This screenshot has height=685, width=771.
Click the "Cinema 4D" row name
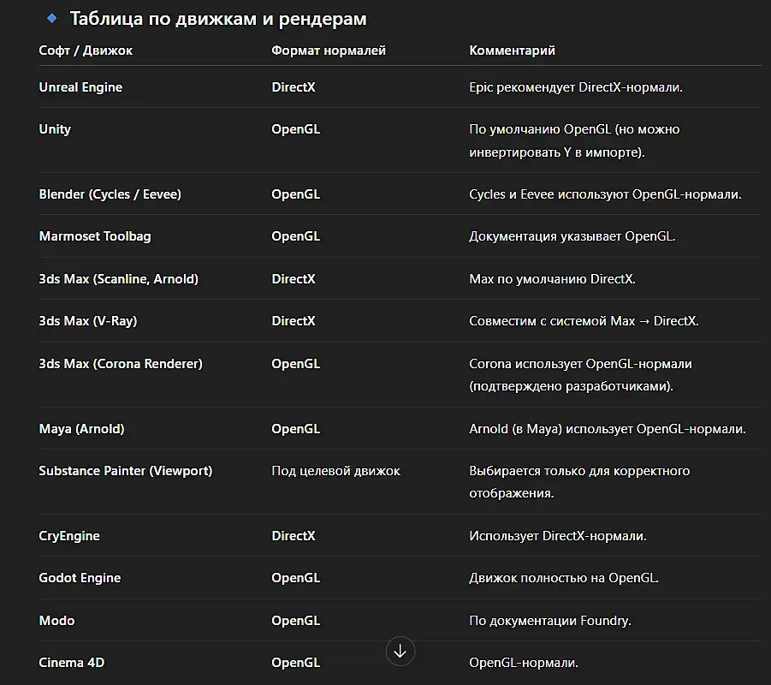[72, 663]
